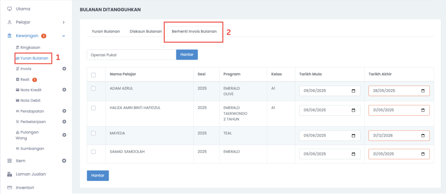Click the Hantar button below the table

point(98,176)
